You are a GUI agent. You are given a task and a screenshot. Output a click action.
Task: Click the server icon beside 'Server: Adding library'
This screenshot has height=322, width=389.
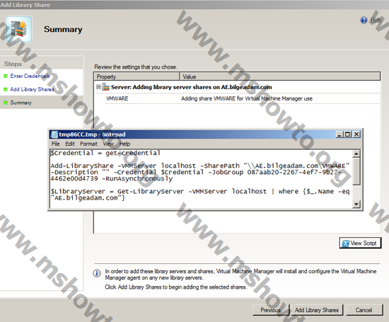coord(105,87)
